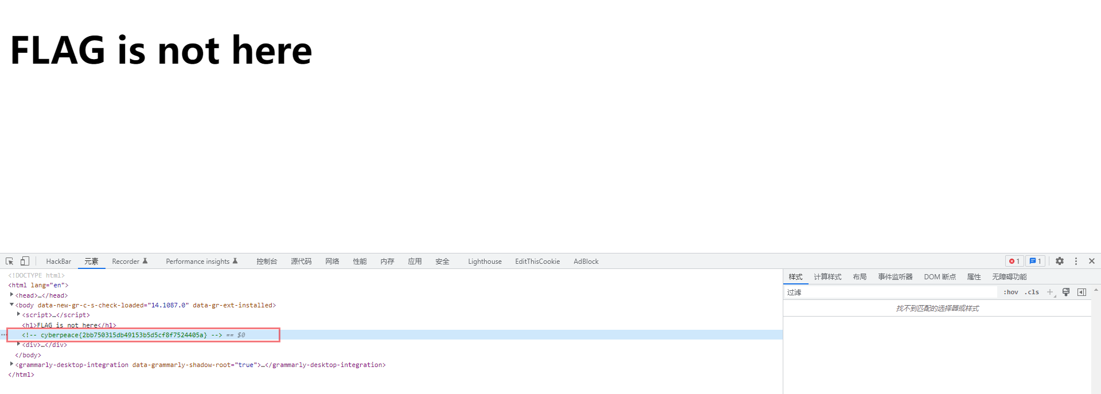Select the closing /html tag line

21,375
